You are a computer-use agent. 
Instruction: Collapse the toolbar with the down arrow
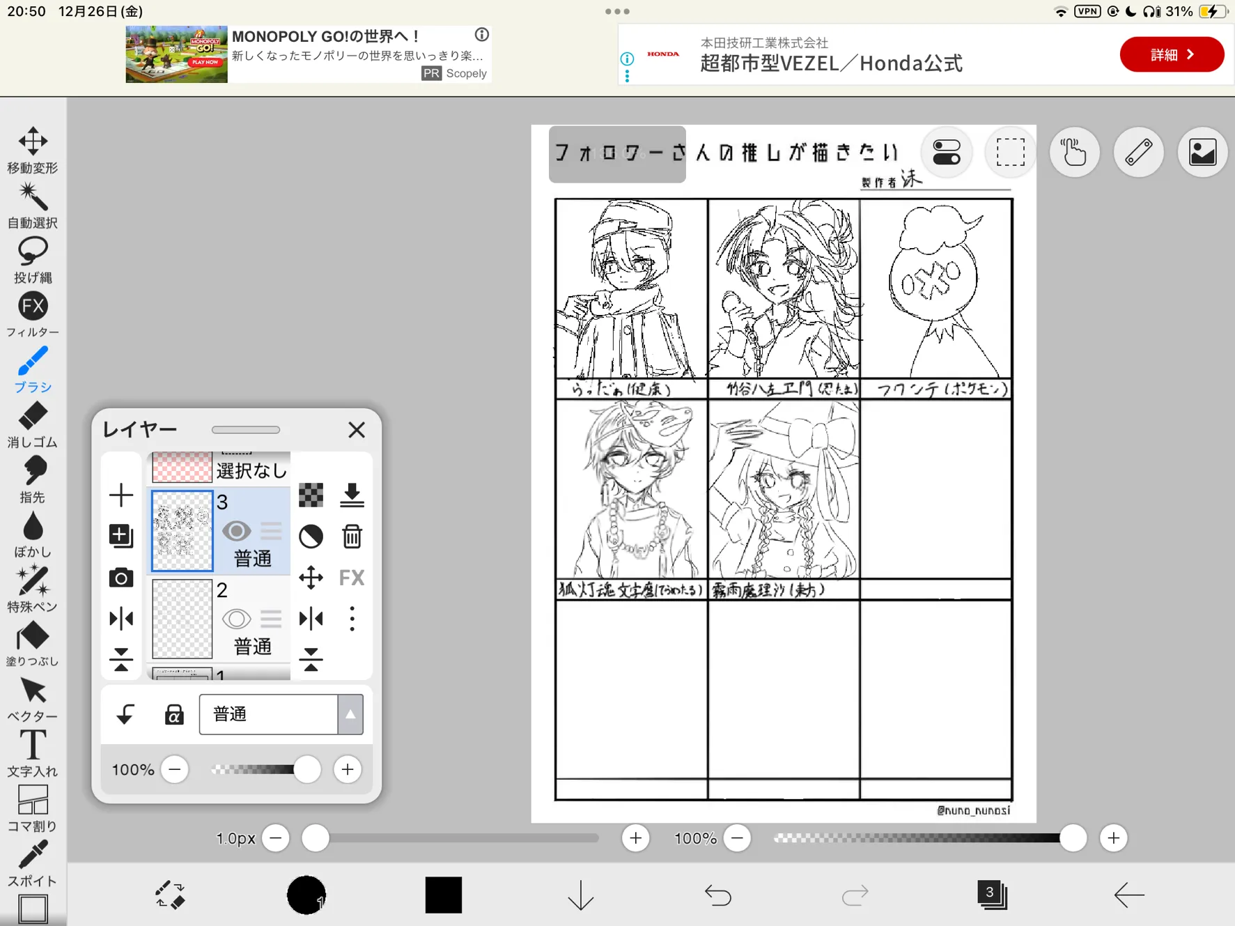581,895
